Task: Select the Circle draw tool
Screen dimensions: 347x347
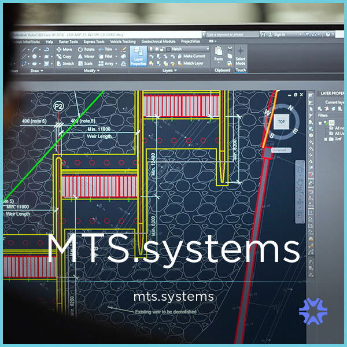Action: [x=35, y=57]
